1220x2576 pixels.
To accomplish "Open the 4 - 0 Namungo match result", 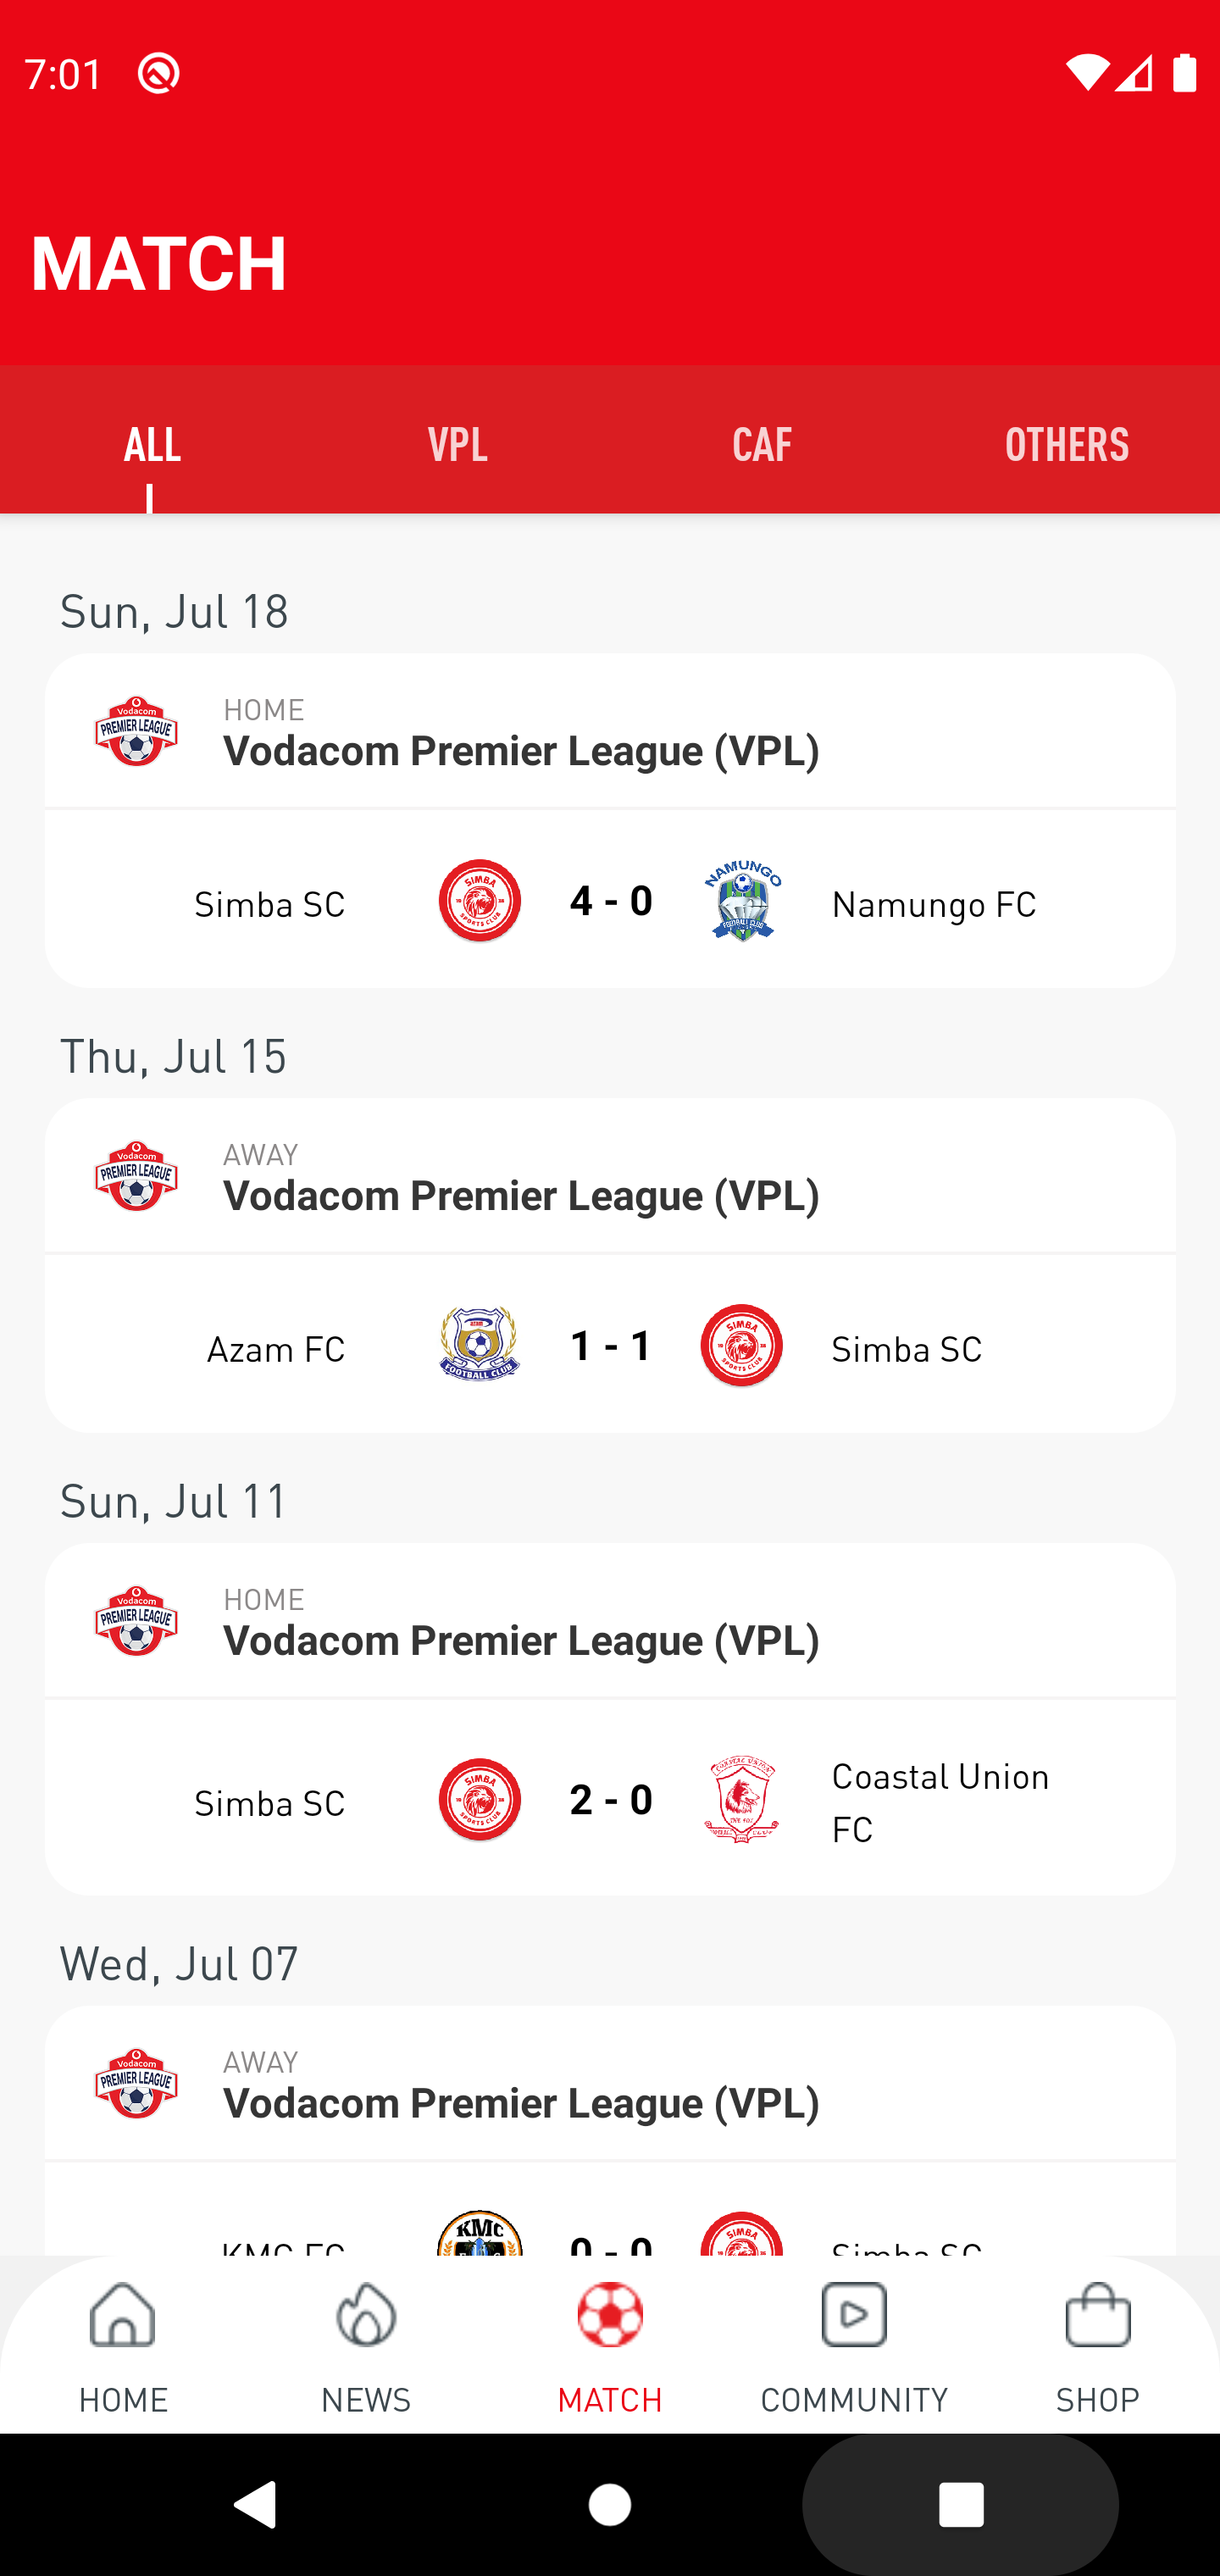I will point(611,901).
